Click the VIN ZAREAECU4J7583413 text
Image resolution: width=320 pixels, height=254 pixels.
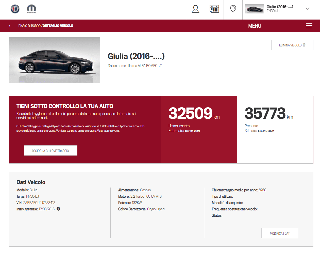[x=36, y=203]
